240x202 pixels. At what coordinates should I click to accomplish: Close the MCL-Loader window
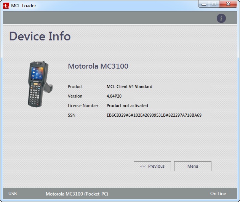point(228,4)
